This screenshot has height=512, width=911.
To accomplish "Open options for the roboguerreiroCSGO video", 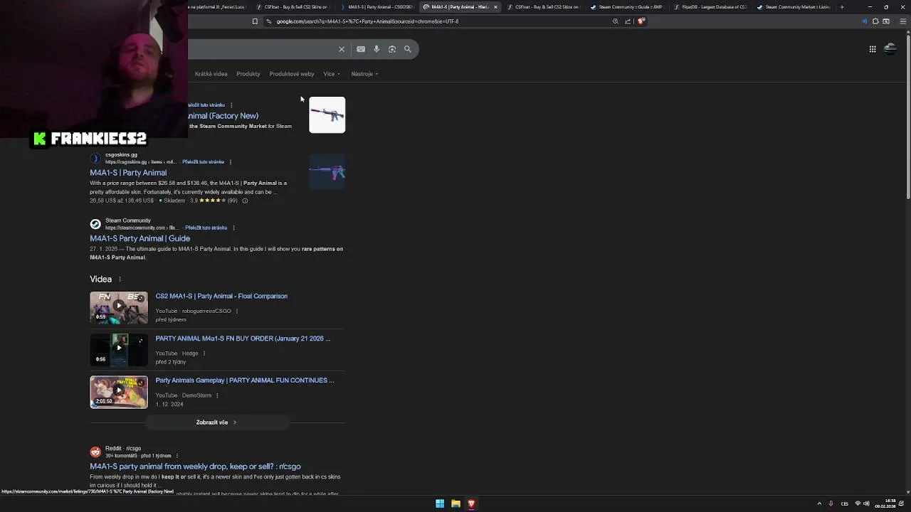I will 237,311.
